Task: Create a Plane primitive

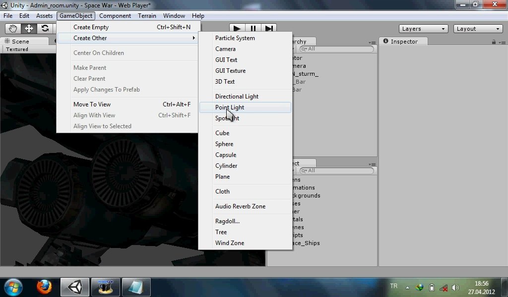Action: [x=245, y=177]
